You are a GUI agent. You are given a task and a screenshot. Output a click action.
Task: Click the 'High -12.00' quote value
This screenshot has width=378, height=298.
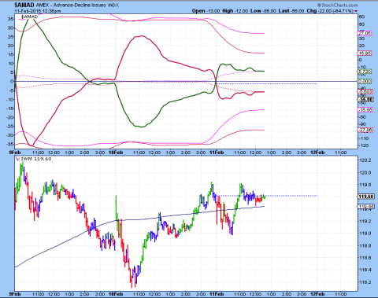coord(235,11)
